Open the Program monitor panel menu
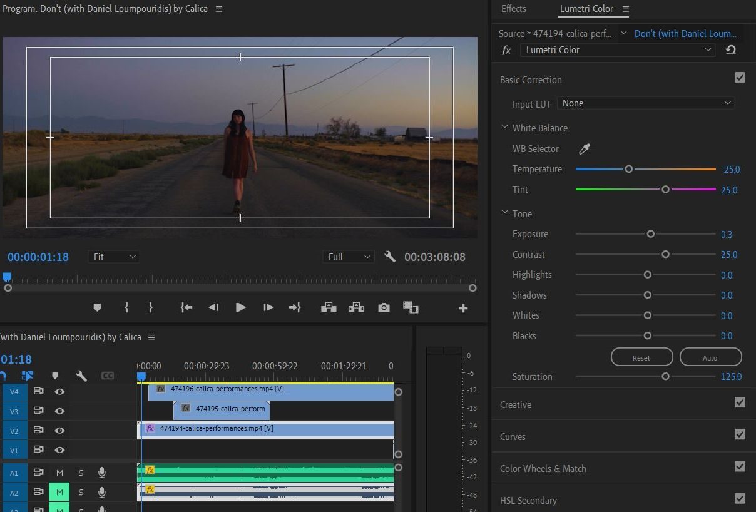Screen dimensions: 756x512 [218, 9]
